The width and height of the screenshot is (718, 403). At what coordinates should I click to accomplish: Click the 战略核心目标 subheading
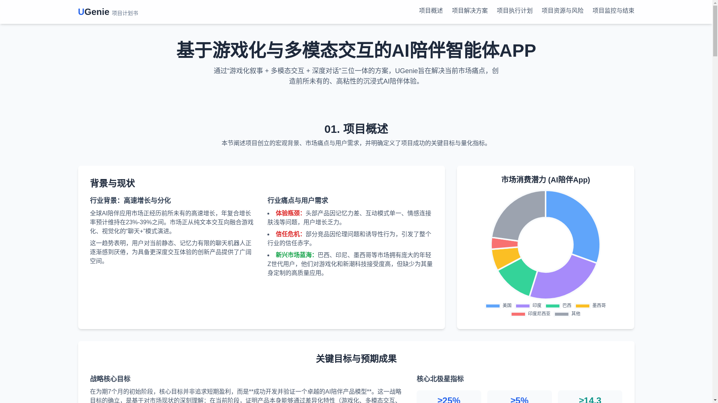click(x=110, y=379)
